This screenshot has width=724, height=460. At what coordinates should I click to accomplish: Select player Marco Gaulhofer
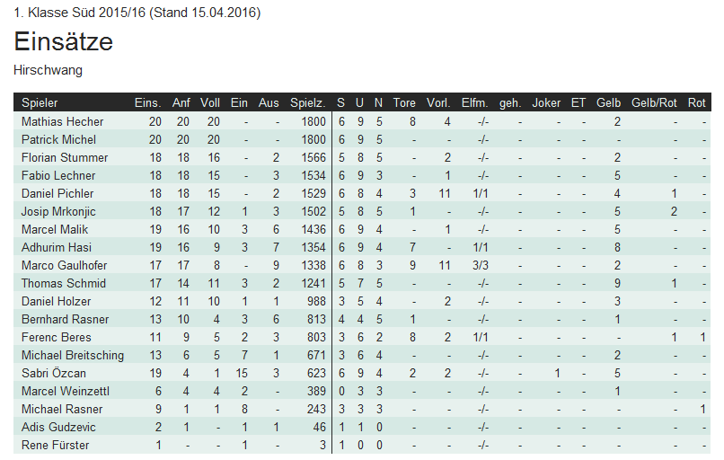click(x=64, y=265)
